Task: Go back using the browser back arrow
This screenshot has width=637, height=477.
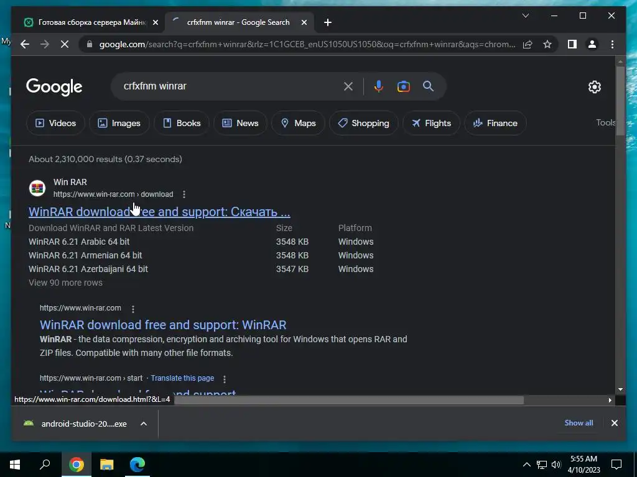Action: coord(25,44)
